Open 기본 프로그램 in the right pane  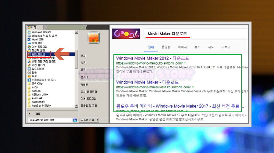pos(88,99)
